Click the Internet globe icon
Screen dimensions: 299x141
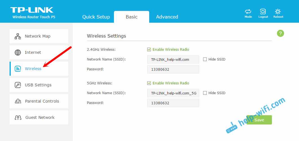(x=18, y=52)
